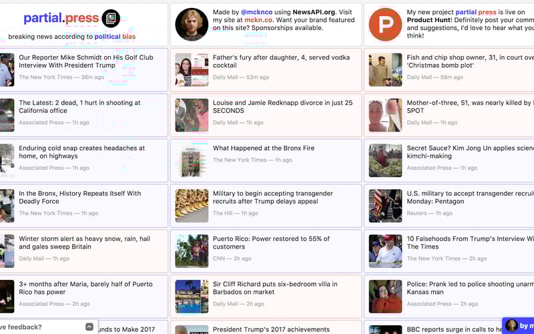534x334 pixels.
Task: Click the vodka cocktail story thumbnail
Action: point(192,69)
